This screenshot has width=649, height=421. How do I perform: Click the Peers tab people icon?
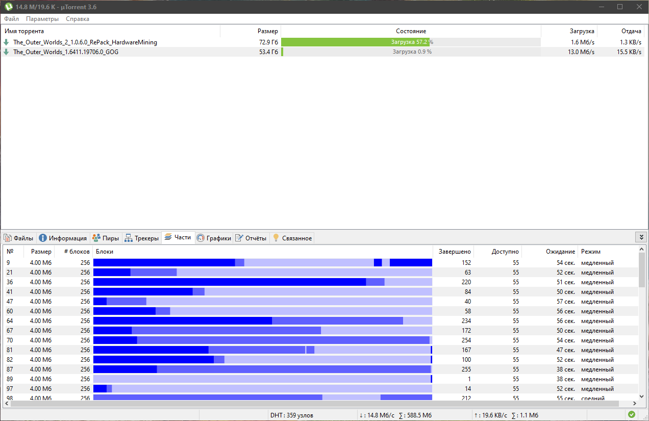point(96,238)
